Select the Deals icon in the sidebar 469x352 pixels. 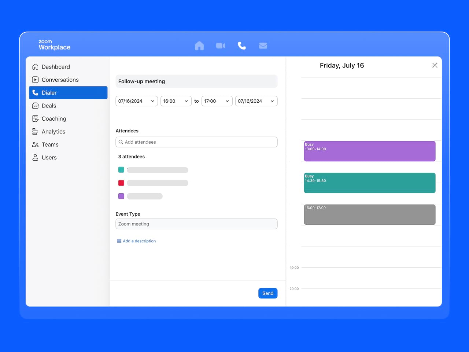(35, 106)
